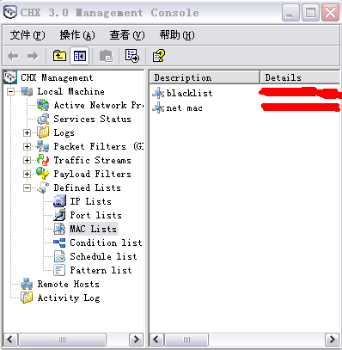Image resolution: width=342 pixels, height=350 pixels.
Task: Select the Port lists label
Action: pyautogui.click(x=95, y=215)
